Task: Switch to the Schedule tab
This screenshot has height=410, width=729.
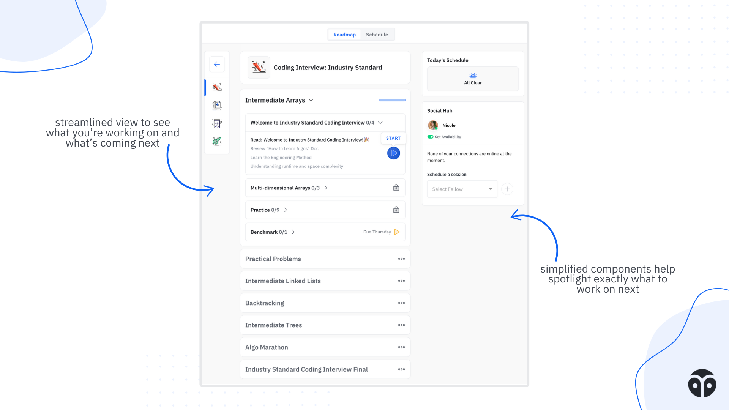Action: [377, 35]
